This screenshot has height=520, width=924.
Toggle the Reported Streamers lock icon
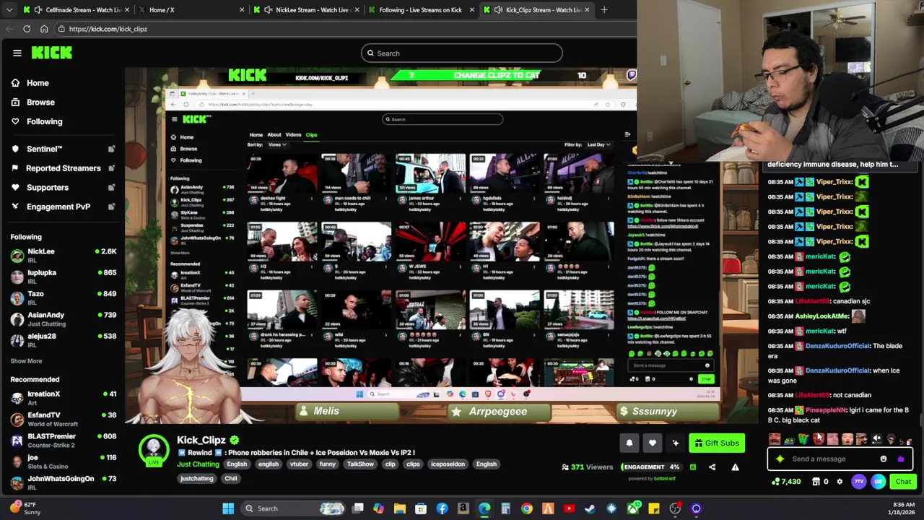pos(111,168)
